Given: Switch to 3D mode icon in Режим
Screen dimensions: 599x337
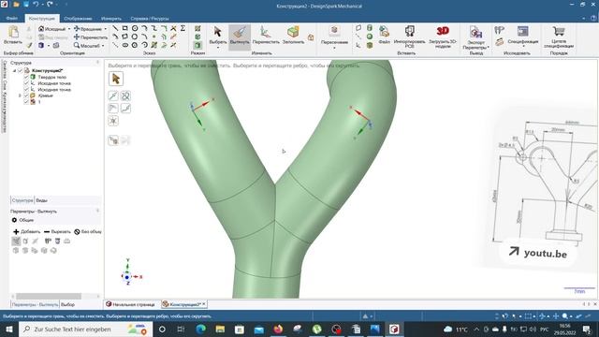Looking at the screenshot, I should point(197,45).
